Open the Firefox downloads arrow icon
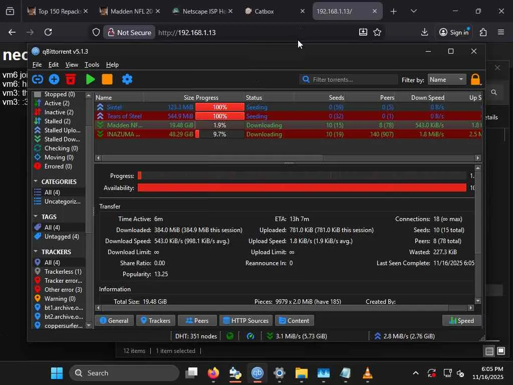513x385 pixels. click(x=424, y=32)
